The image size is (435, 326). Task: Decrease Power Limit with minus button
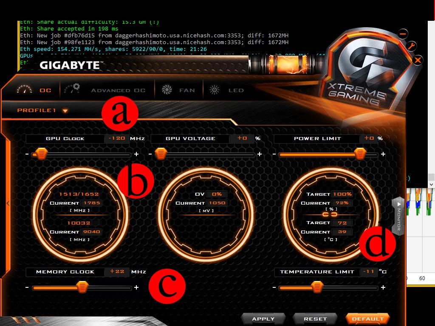point(274,154)
